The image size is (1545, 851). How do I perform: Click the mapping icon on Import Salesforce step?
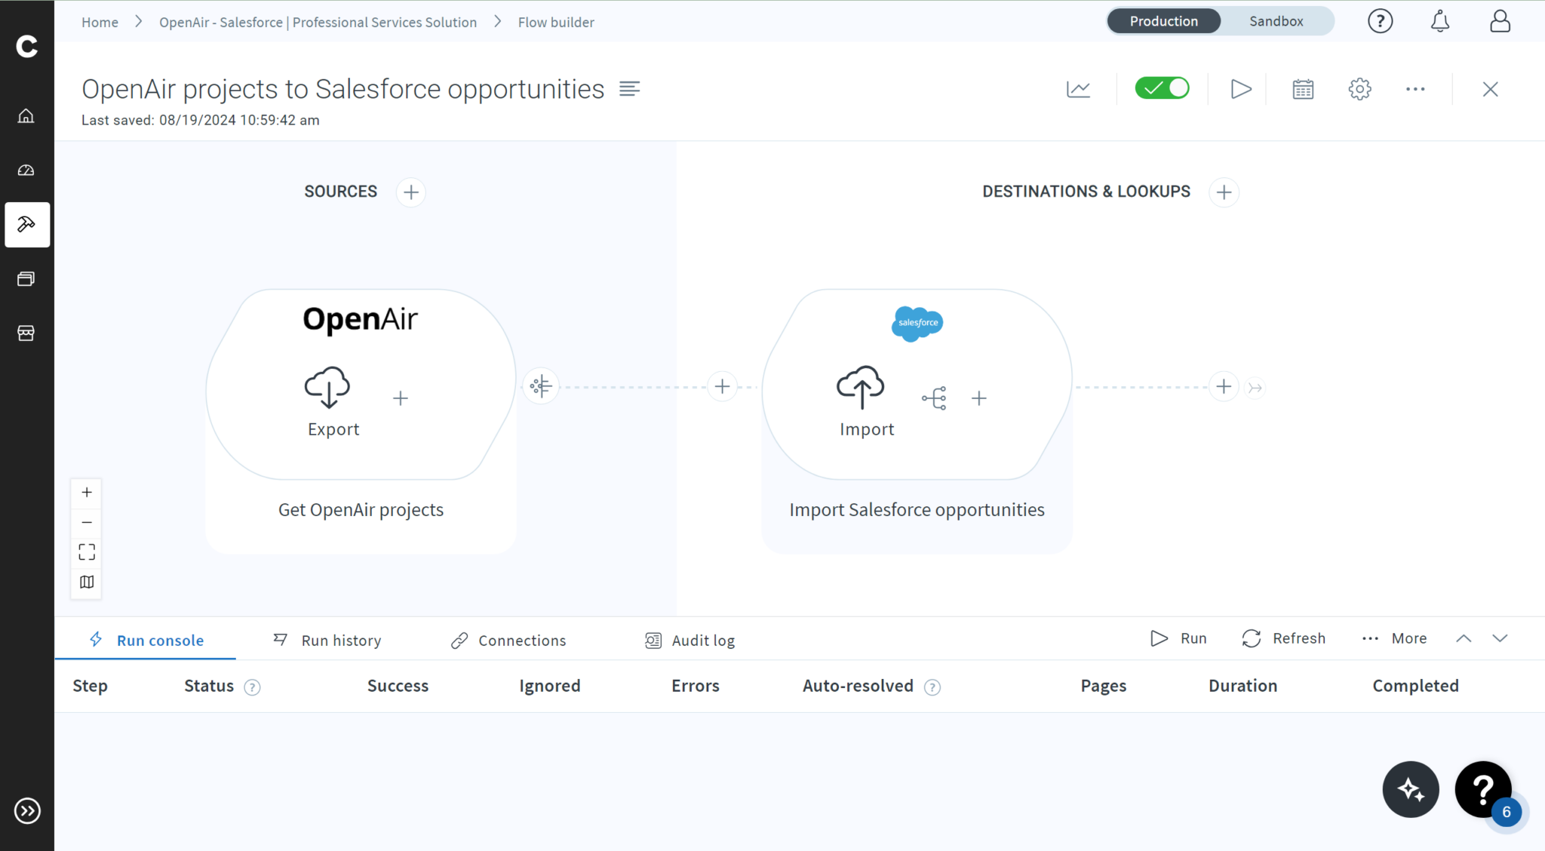click(935, 398)
